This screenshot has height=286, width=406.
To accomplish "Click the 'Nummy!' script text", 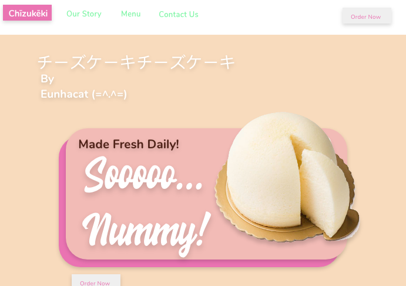I will click(x=146, y=234).
